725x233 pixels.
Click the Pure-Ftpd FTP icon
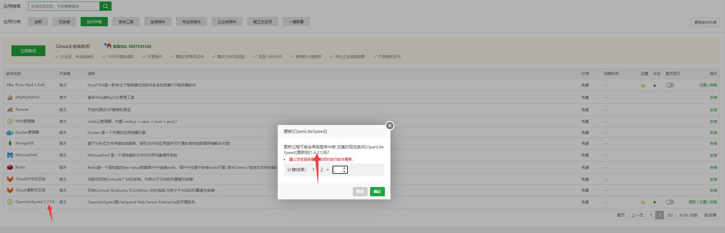tap(10, 85)
